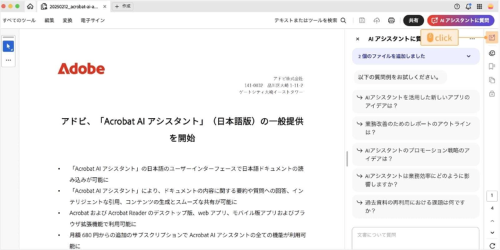Screen dimensions: 500x250
Task: Select the arrow selection tool
Action: [x=8, y=46]
